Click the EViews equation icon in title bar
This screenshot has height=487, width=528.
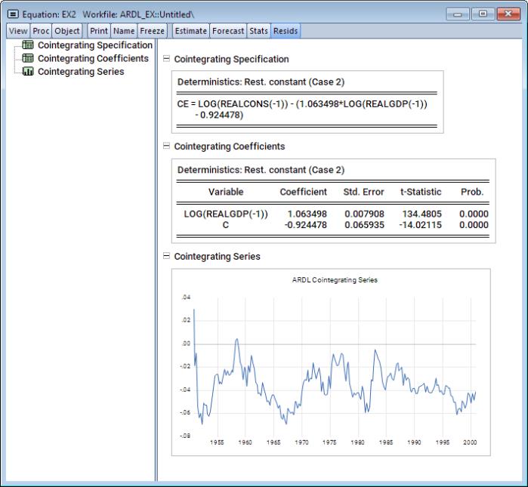point(11,14)
